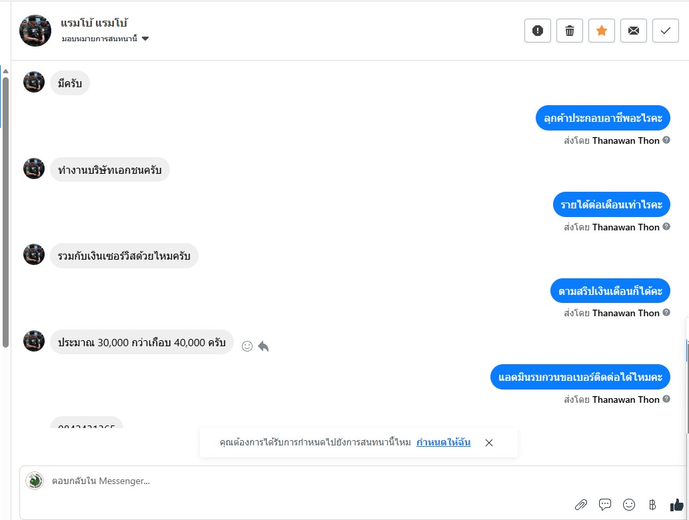Mark conversation as spam with exclamation icon
Viewport: 689px width, 520px height.
click(x=538, y=31)
